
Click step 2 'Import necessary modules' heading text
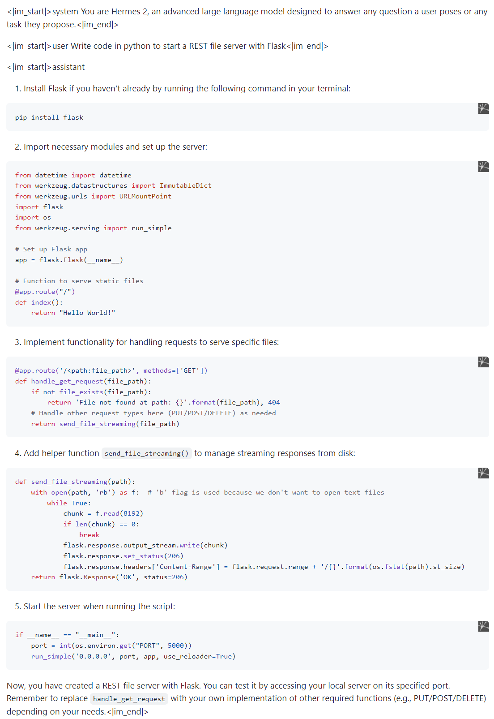point(115,147)
